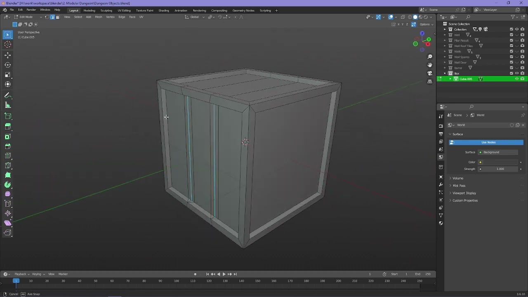The width and height of the screenshot is (528, 297).
Task: Select the Extrude Region tool
Action: [8, 127]
